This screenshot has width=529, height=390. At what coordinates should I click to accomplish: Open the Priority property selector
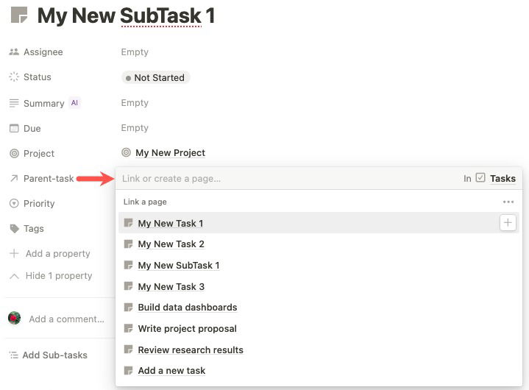tap(39, 204)
